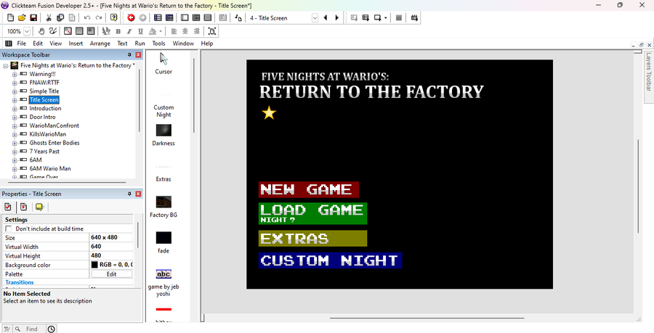Go back with red arrow icon
This screenshot has width=654, height=333.
coord(131,18)
